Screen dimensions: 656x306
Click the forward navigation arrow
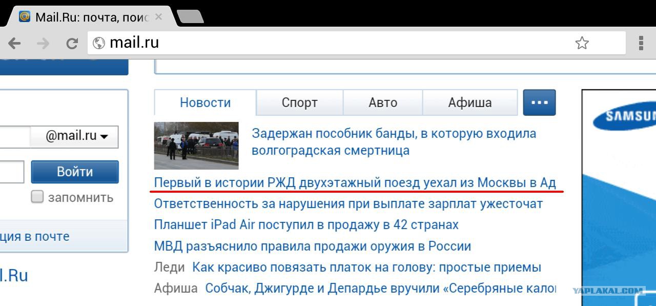(x=43, y=43)
